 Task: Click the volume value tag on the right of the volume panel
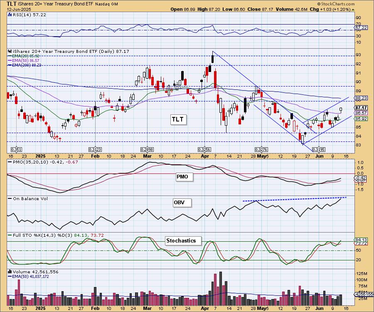click(x=364, y=295)
